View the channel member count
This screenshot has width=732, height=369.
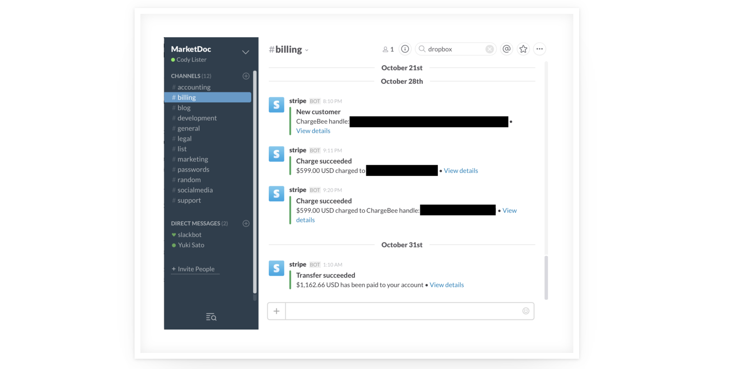coord(388,49)
